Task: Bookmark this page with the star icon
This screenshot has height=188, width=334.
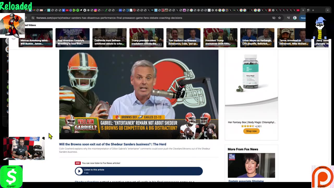Action: point(279,18)
